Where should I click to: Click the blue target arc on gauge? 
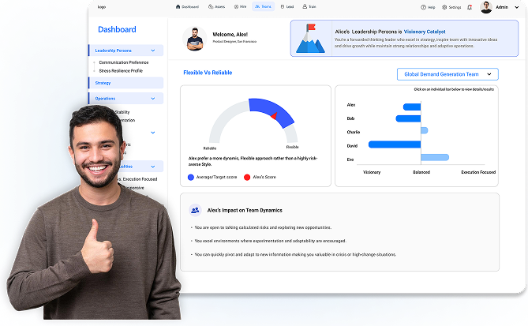tap(269, 108)
